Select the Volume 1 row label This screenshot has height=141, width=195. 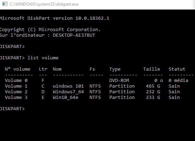coord(16,86)
